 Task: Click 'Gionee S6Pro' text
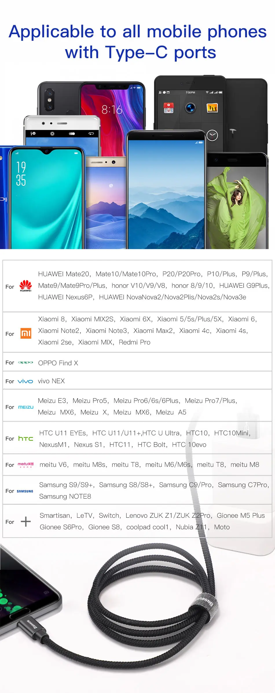(x=61, y=527)
